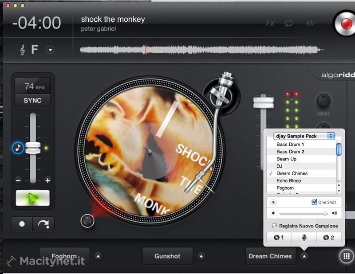Trigger the Gunshot sample pad
The width and height of the screenshot is (355, 274).
pyautogui.click(x=168, y=256)
